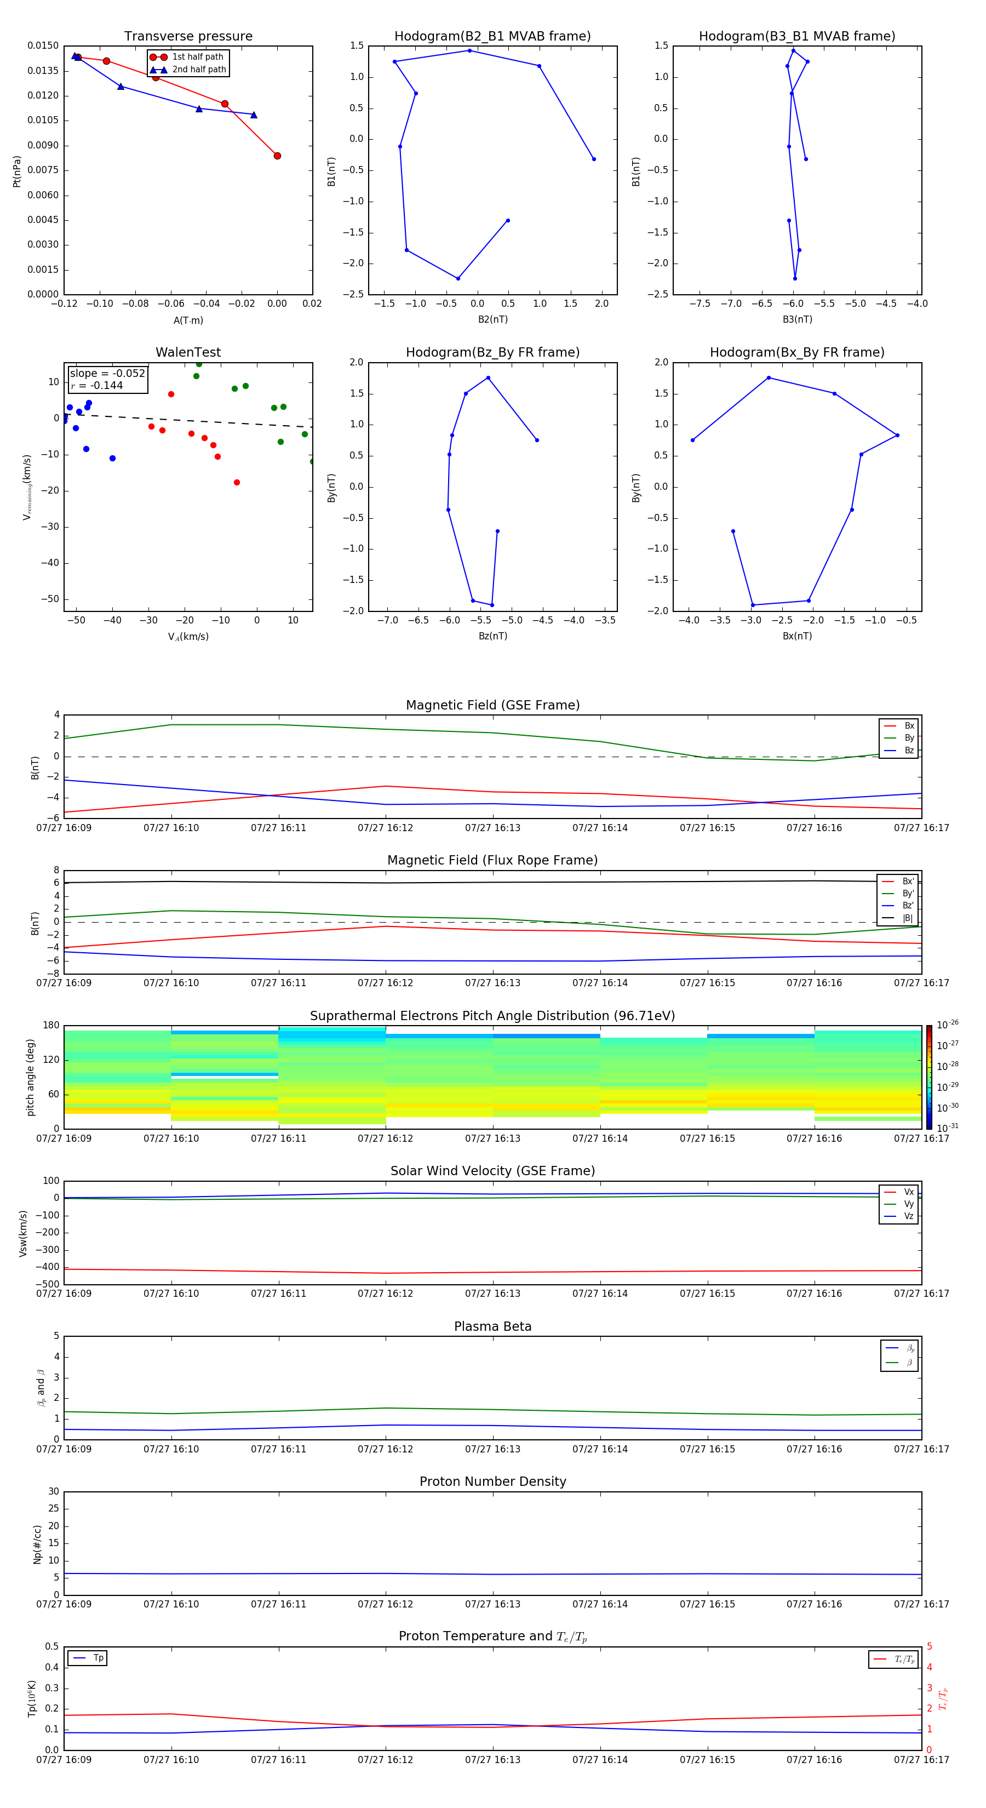Select the 'Np(#/cc)' axis label
Viewport: 986px width, 1808px height.
coord(37,1544)
